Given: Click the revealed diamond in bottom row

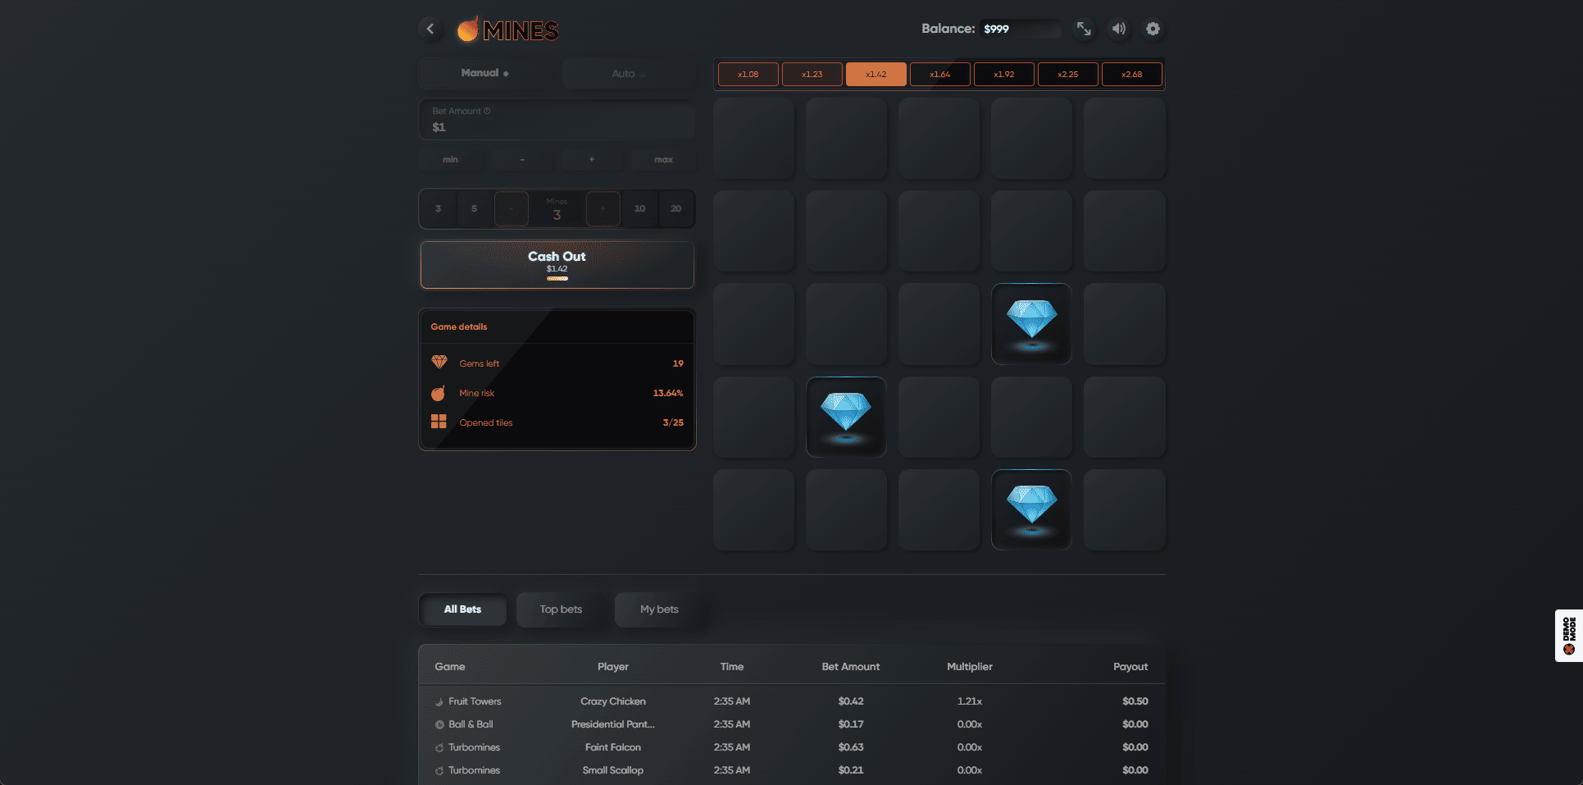Looking at the screenshot, I should coord(1031,509).
